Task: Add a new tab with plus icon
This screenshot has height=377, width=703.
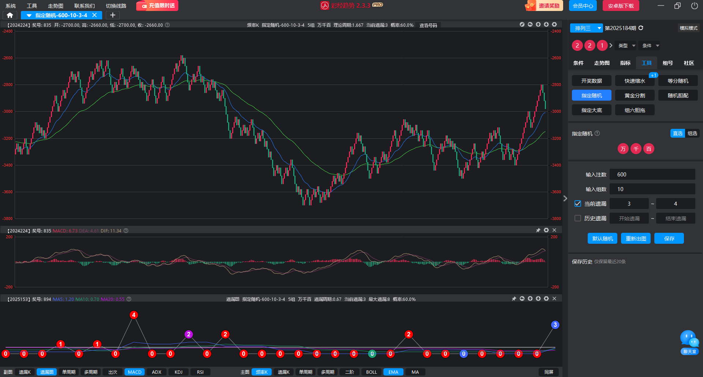Action: pyautogui.click(x=113, y=15)
